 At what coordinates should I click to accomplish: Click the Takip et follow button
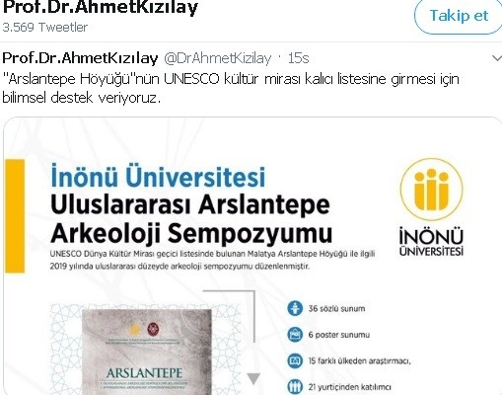click(x=459, y=16)
